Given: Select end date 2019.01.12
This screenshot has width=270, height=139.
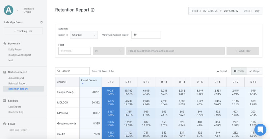Looking at the screenshot, I should click(231, 11).
